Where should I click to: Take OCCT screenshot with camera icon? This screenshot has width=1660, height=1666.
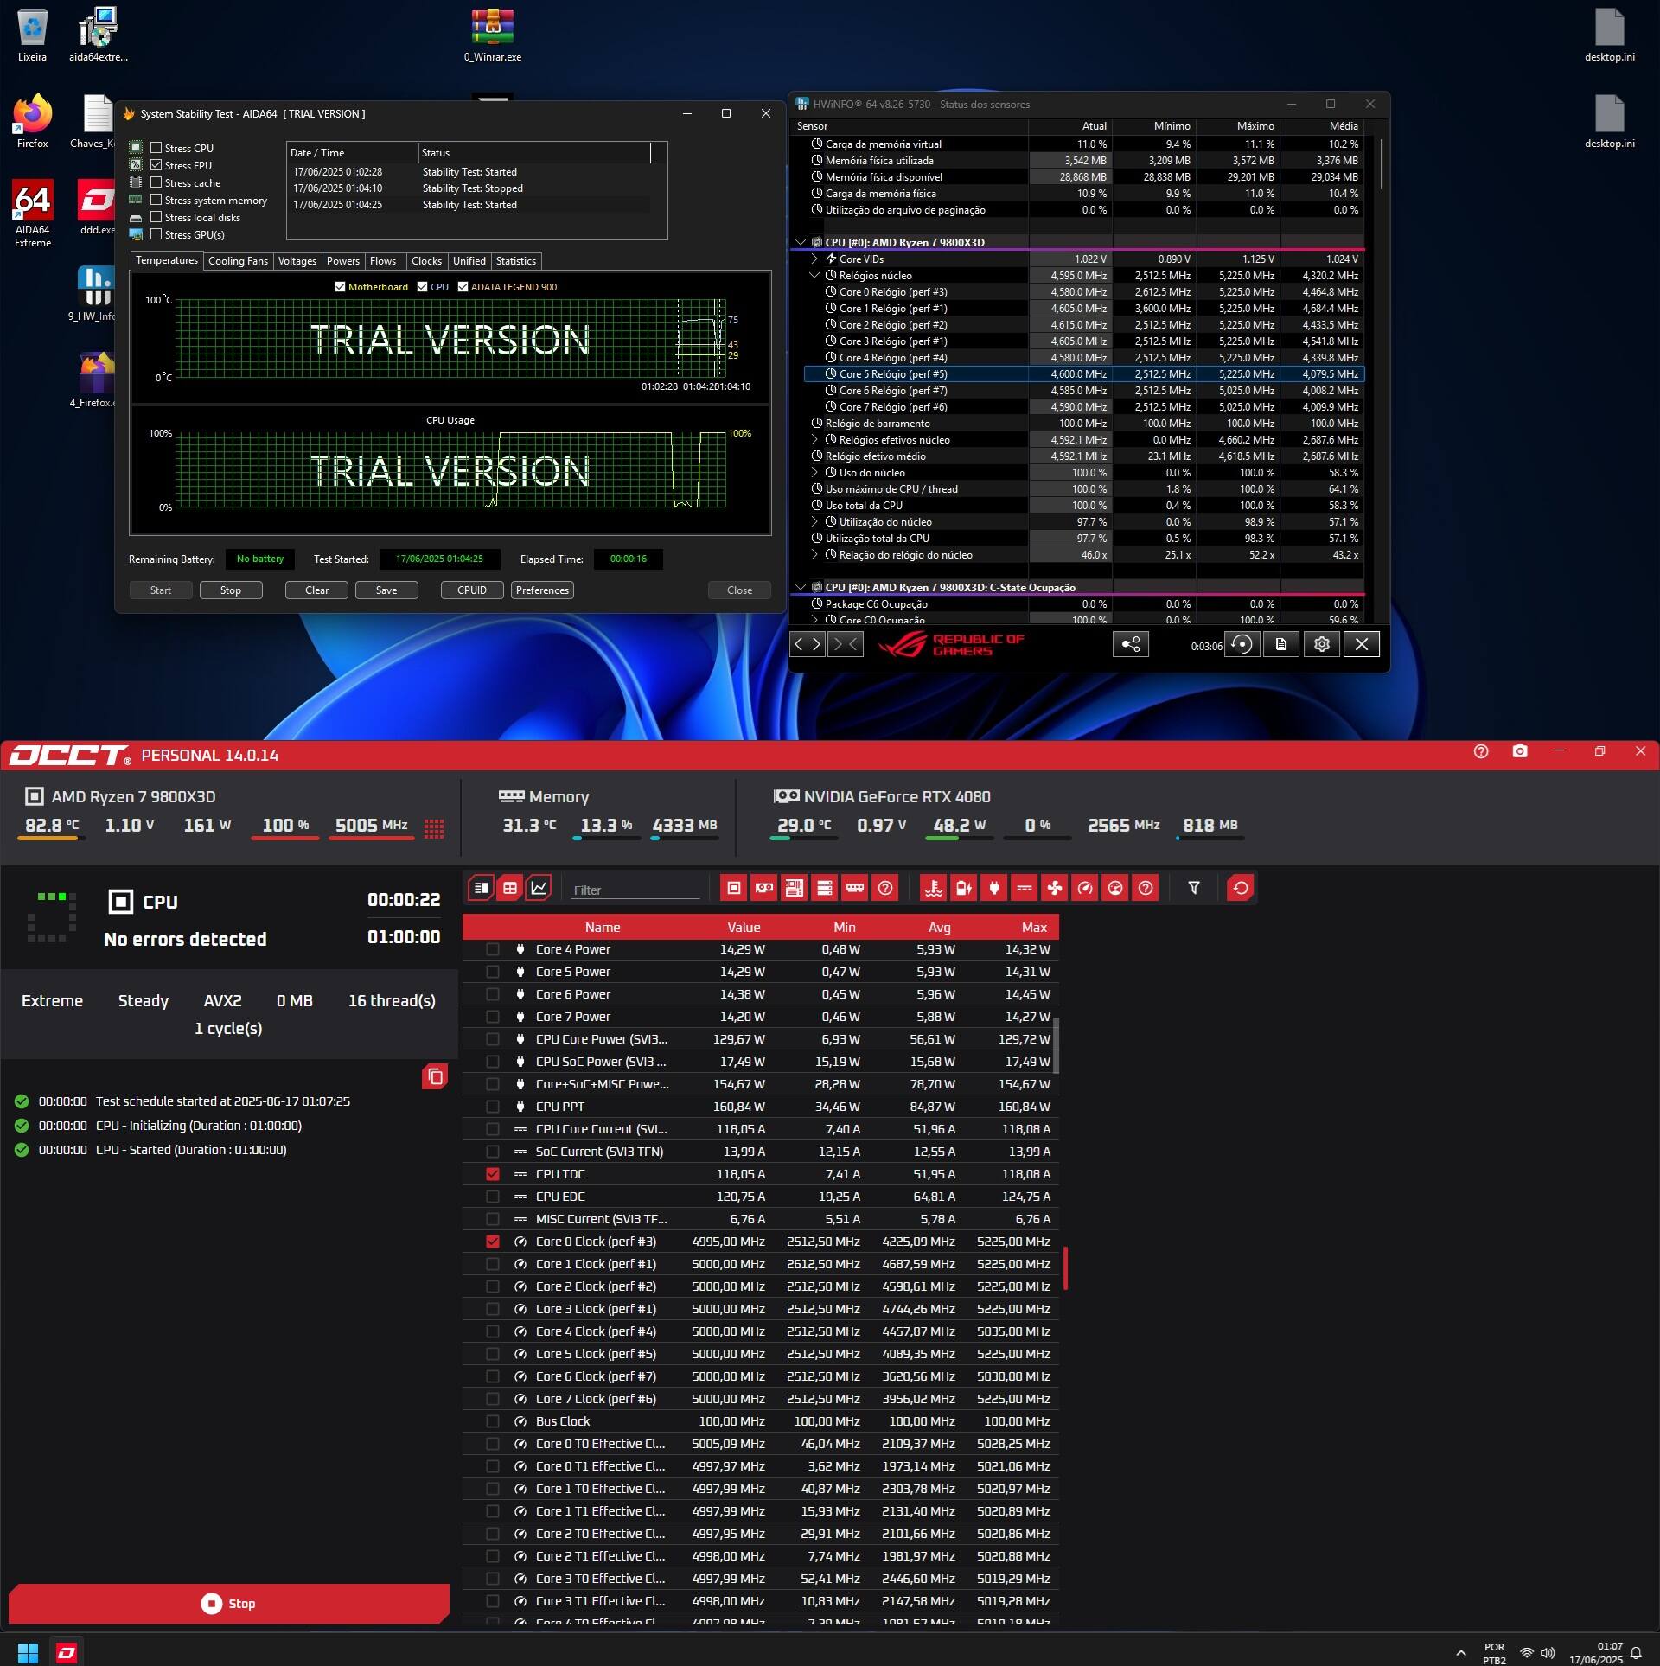pyautogui.click(x=1520, y=751)
